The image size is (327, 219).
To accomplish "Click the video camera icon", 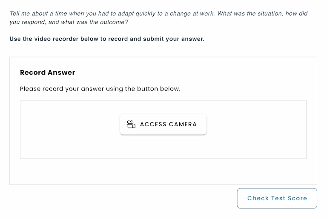I will pyautogui.click(x=131, y=125).
